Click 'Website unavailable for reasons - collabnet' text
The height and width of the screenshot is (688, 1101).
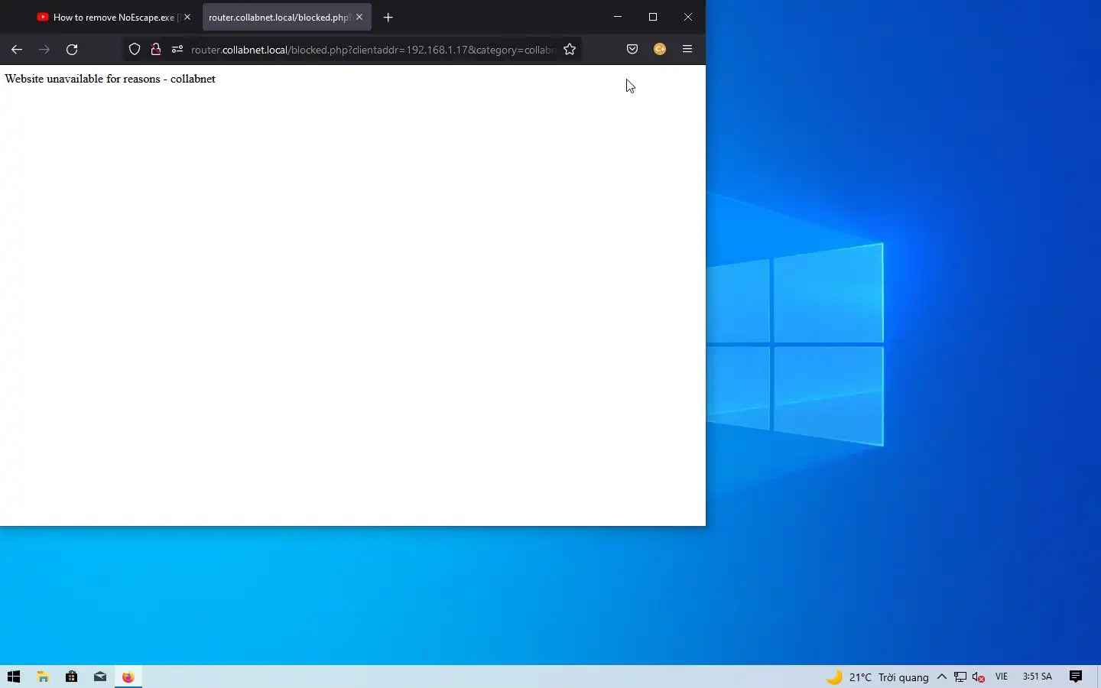[x=110, y=79]
